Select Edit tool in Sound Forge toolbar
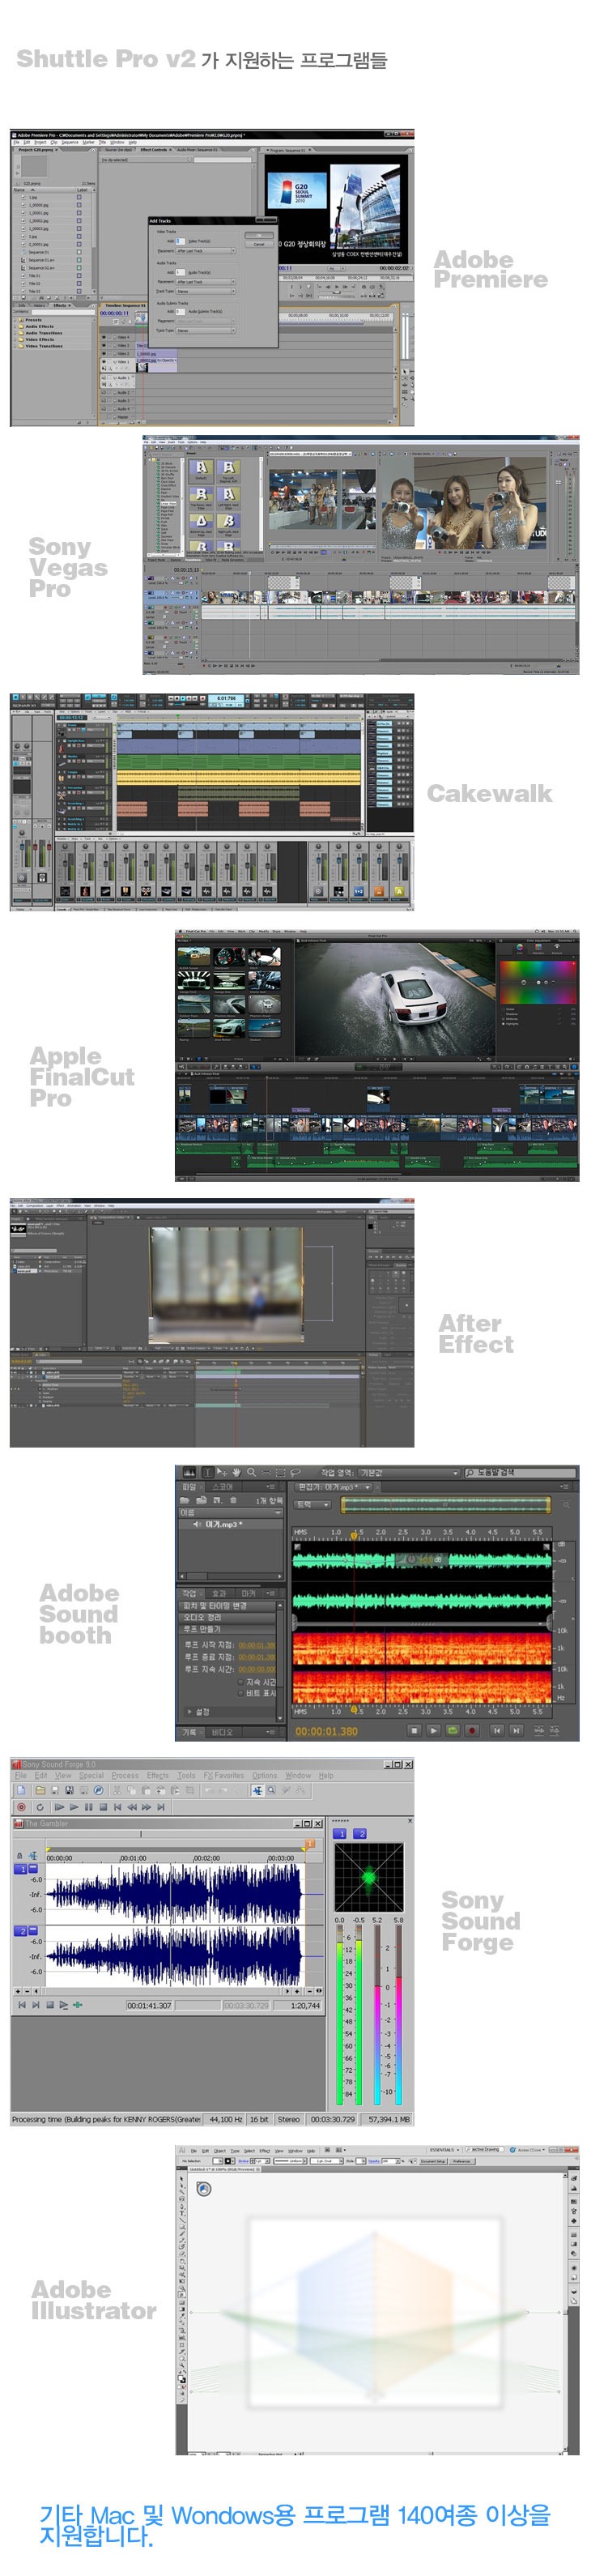 pos(257,1790)
